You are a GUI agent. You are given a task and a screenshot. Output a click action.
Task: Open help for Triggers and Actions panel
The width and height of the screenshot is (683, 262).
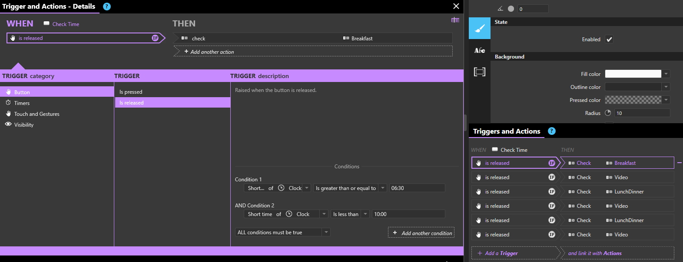(552, 131)
